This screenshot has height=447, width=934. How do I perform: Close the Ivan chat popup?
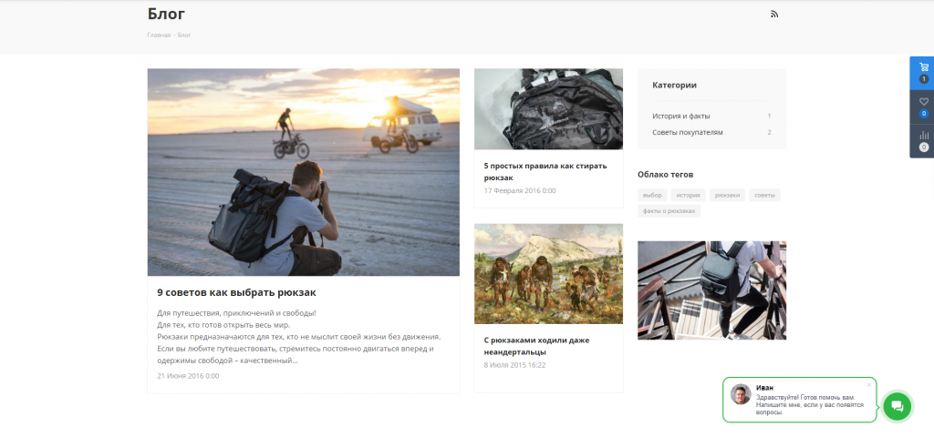tap(869, 384)
